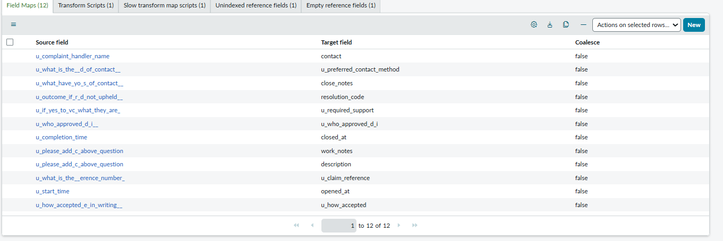
Task: Open list personalization gear icon
Action: tap(534, 25)
